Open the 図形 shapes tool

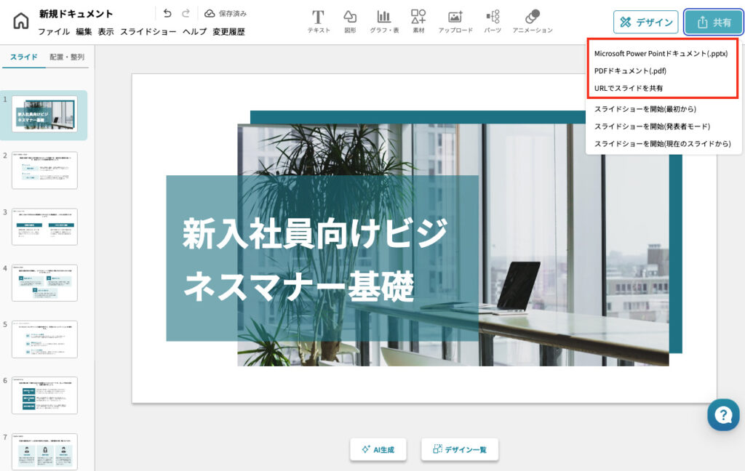(x=350, y=22)
